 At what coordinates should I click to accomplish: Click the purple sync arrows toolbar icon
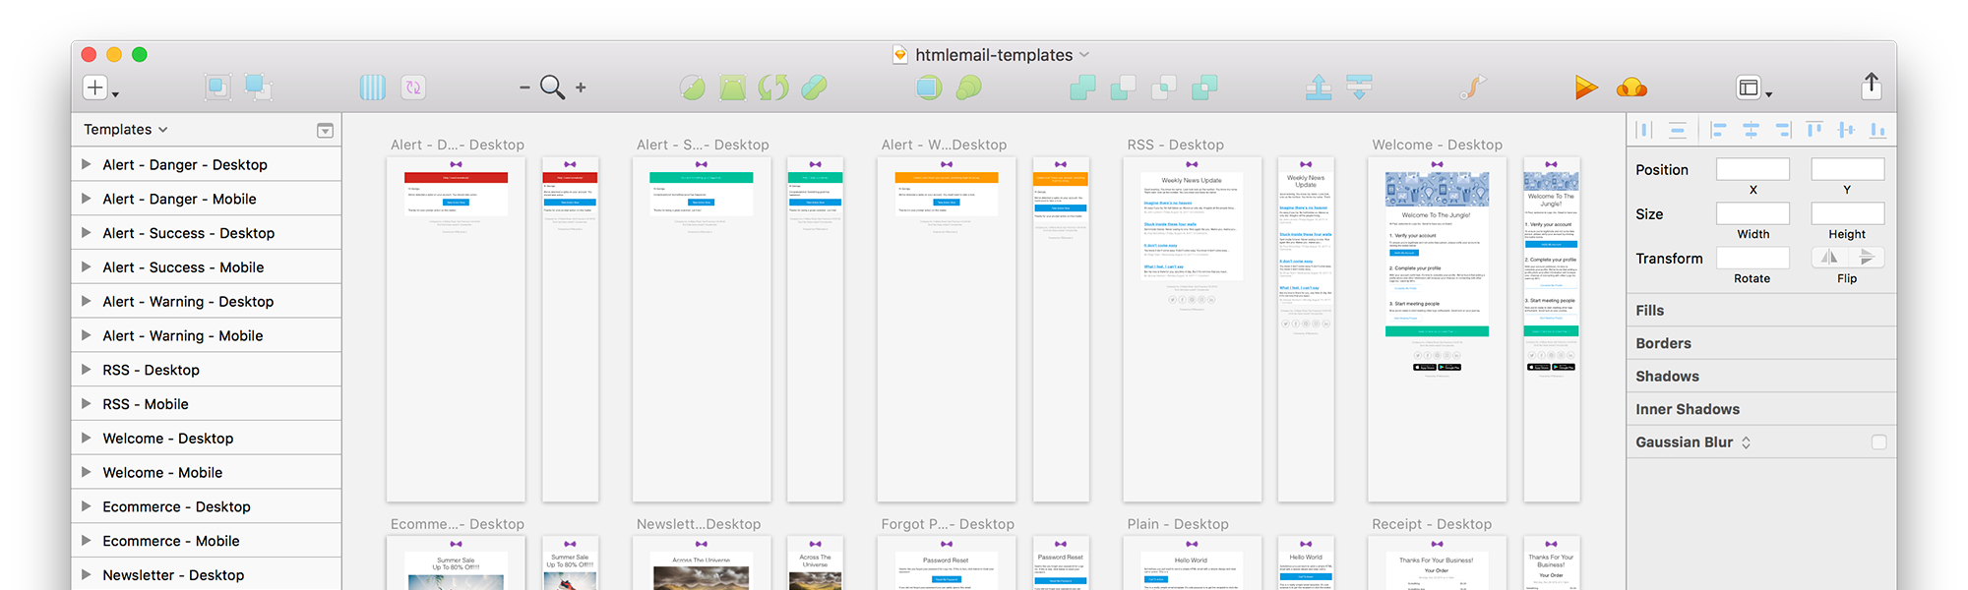click(413, 88)
